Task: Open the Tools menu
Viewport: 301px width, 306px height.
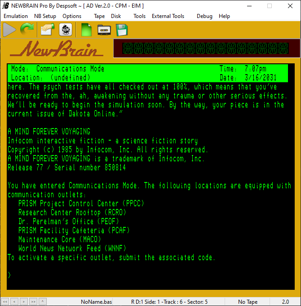Action: [x=139, y=16]
